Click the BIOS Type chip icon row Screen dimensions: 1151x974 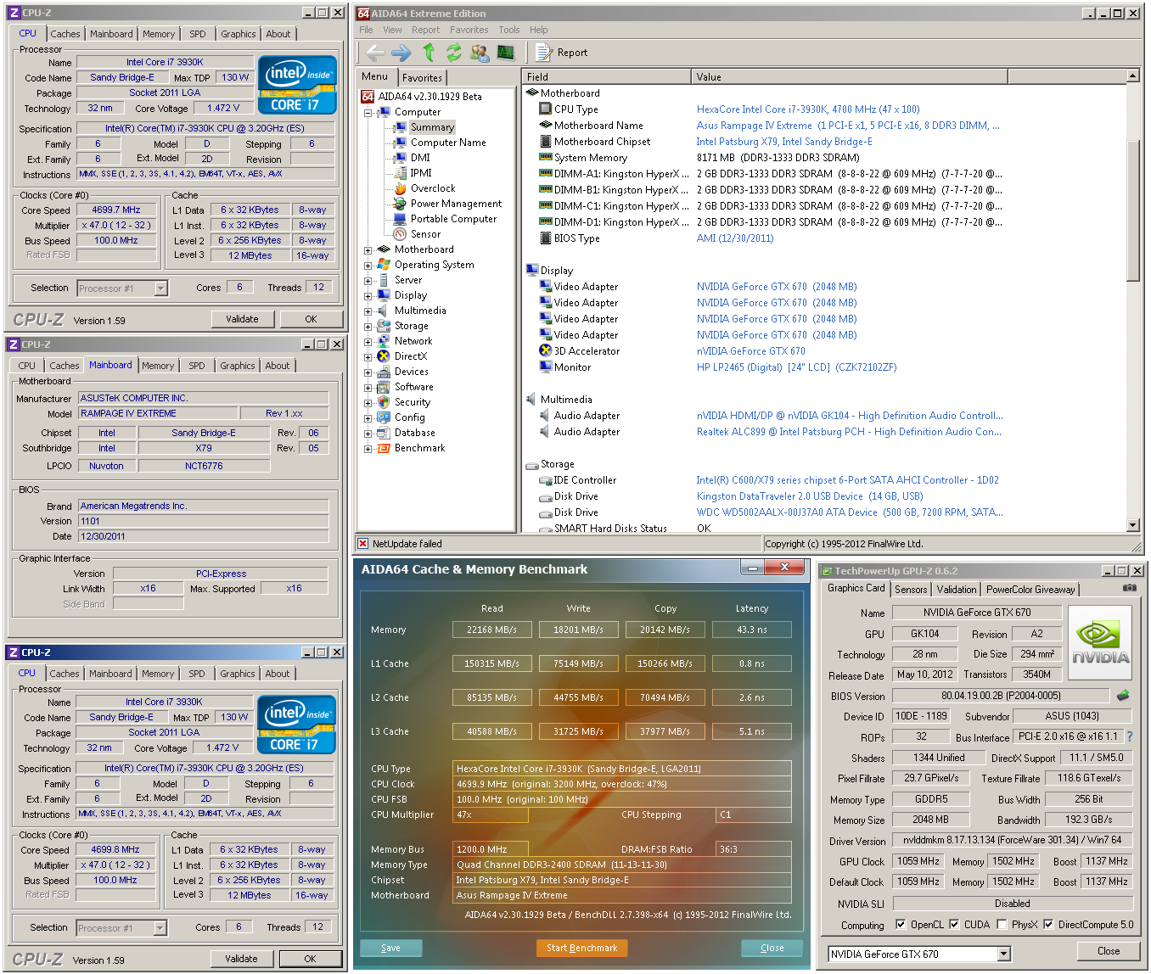click(x=546, y=238)
